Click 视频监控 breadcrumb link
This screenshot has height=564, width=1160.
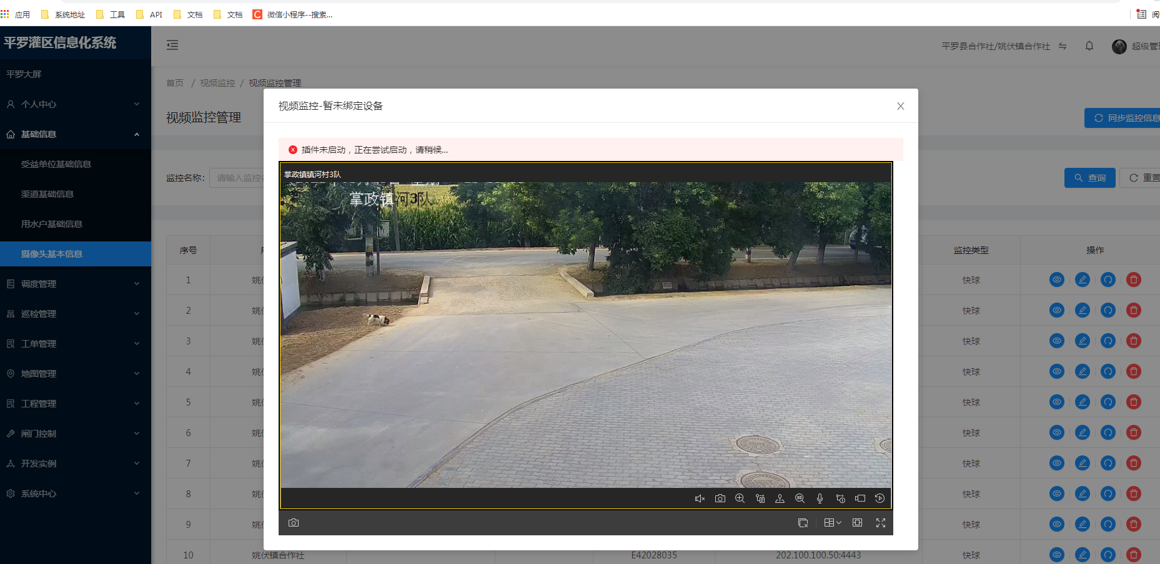click(217, 83)
